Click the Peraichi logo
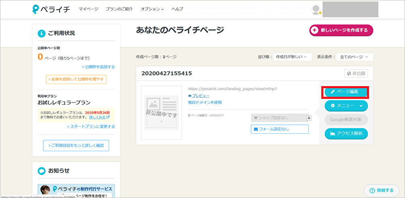405x198 pixels. coord(51,9)
